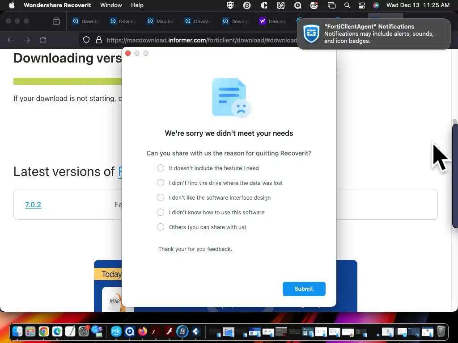Open the Help menu in the menu bar
This screenshot has height=343, width=458.
(137, 5)
